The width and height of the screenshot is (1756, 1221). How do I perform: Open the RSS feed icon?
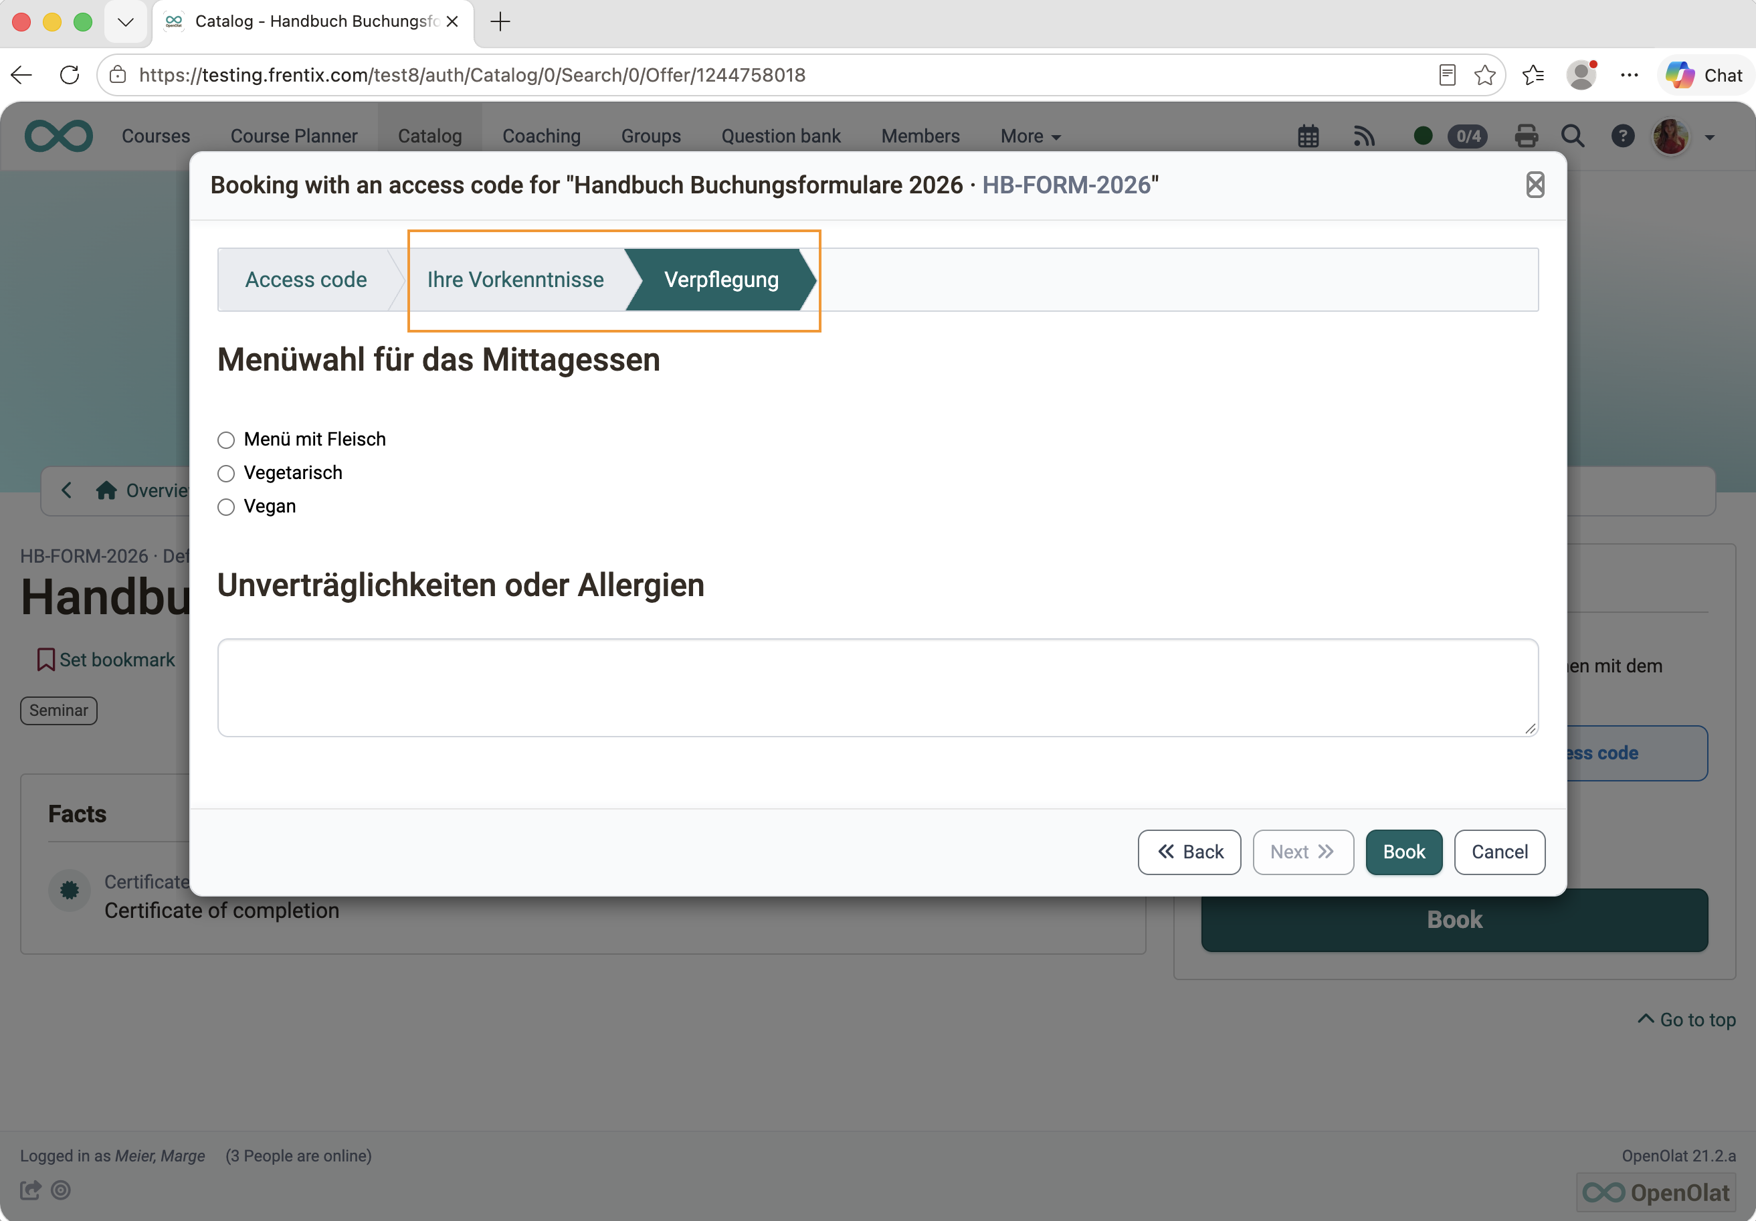tap(1363, 136)
